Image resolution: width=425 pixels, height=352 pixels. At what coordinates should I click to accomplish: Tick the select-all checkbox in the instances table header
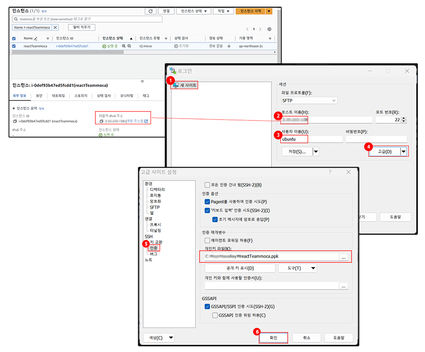coord(14,38)
